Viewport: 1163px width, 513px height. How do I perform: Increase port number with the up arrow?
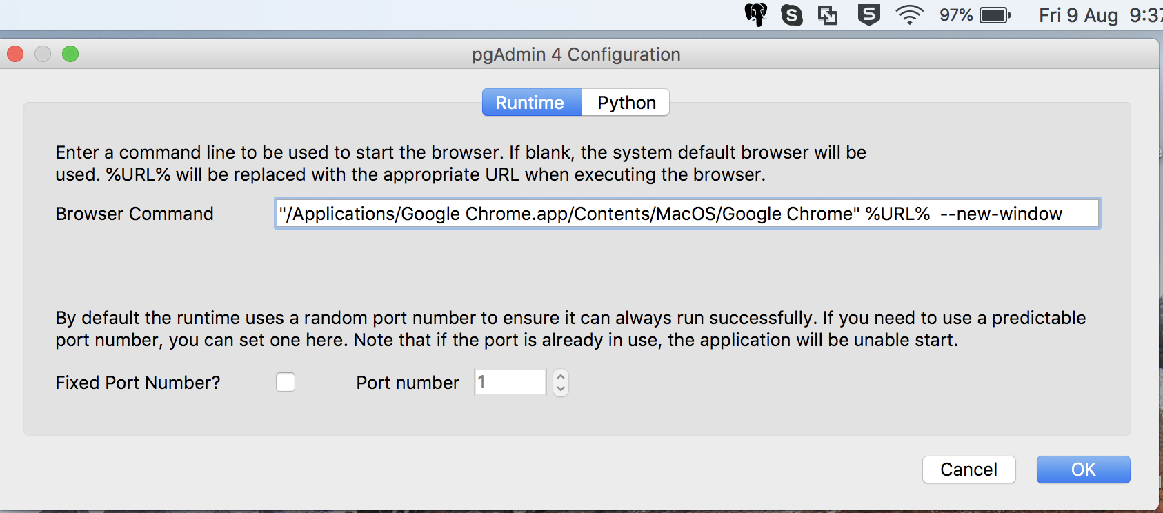click(561, 376)
